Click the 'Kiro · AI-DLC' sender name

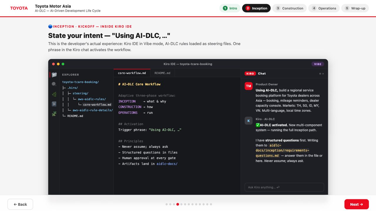pos(265,119)
